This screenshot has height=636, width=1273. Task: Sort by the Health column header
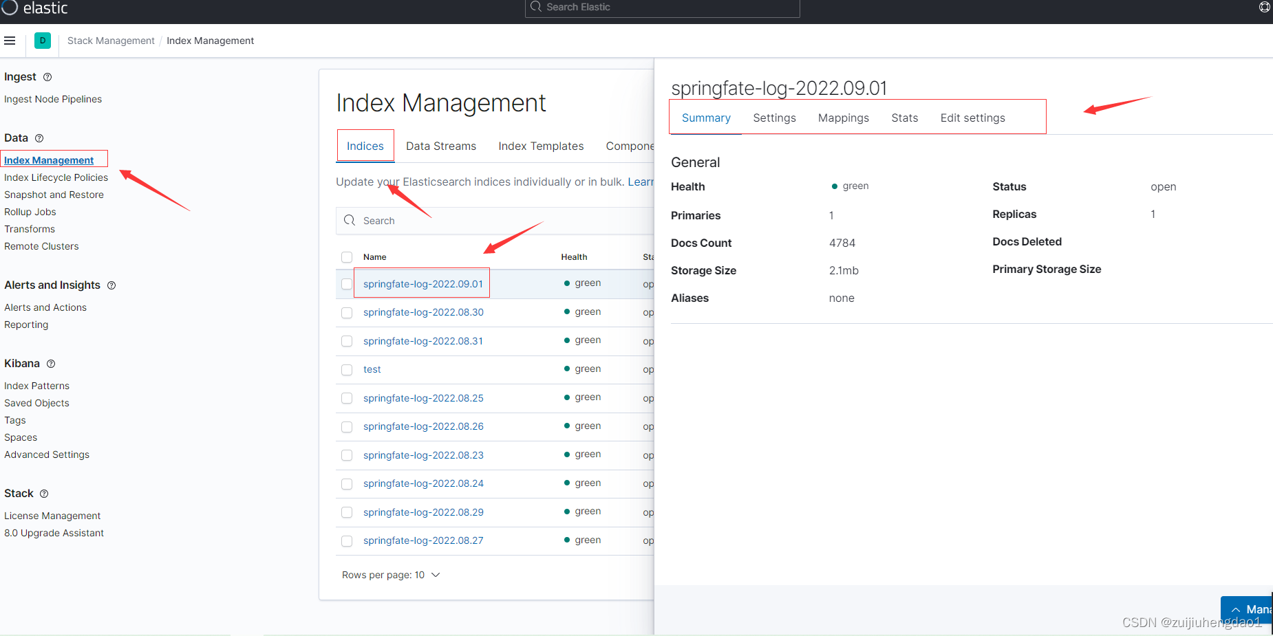click(574, 257)
